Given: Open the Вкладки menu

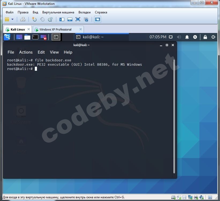Looking at the screenshot, I should pyautogui.click(x=84, y=12).
